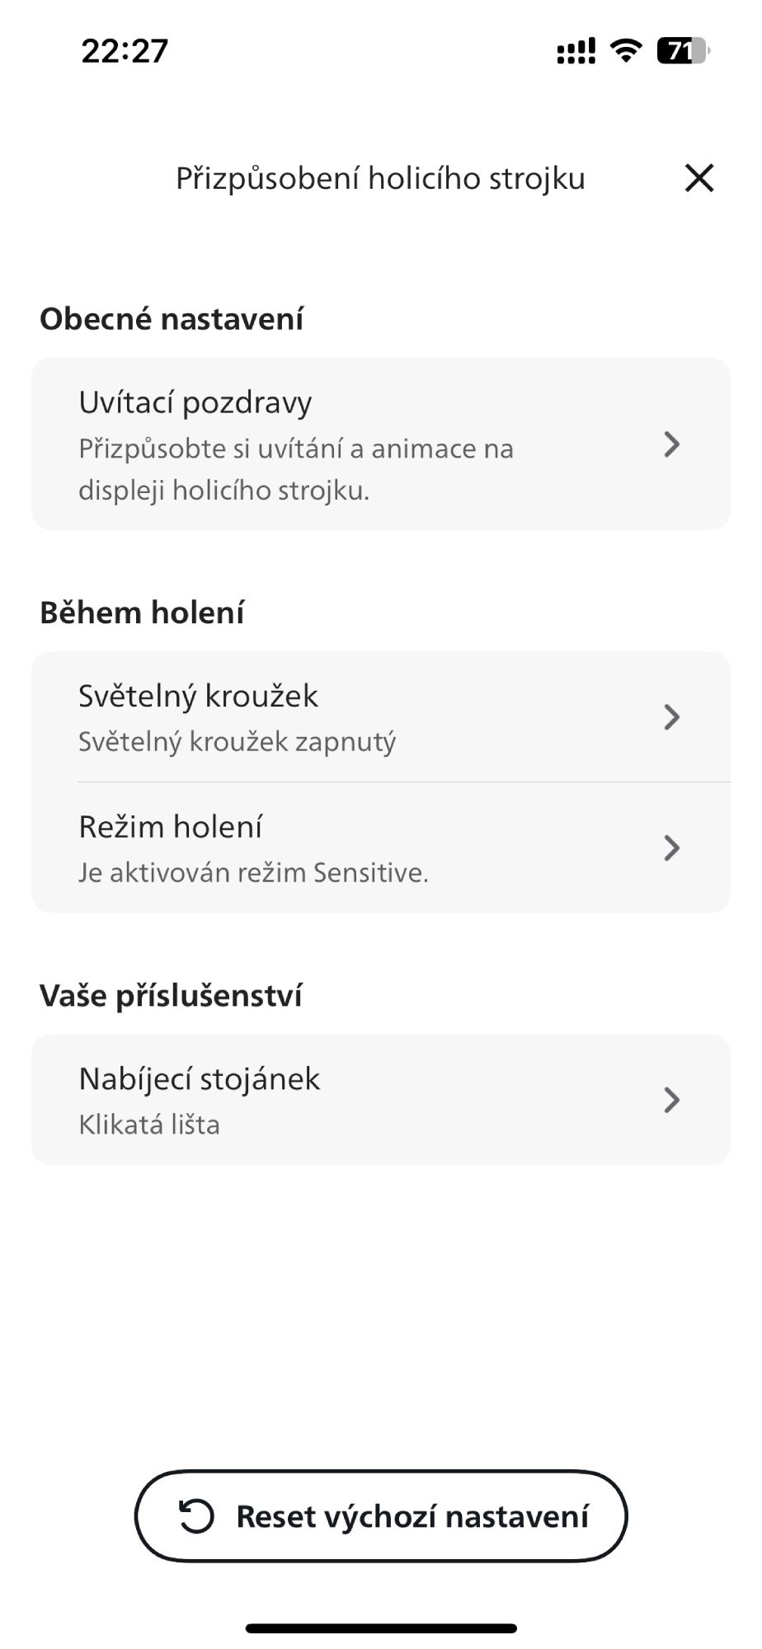This screenshot has width=762, height=1649.
Task: Click the Světelný kroužek zapnutý status text
Action: (238, 742)
